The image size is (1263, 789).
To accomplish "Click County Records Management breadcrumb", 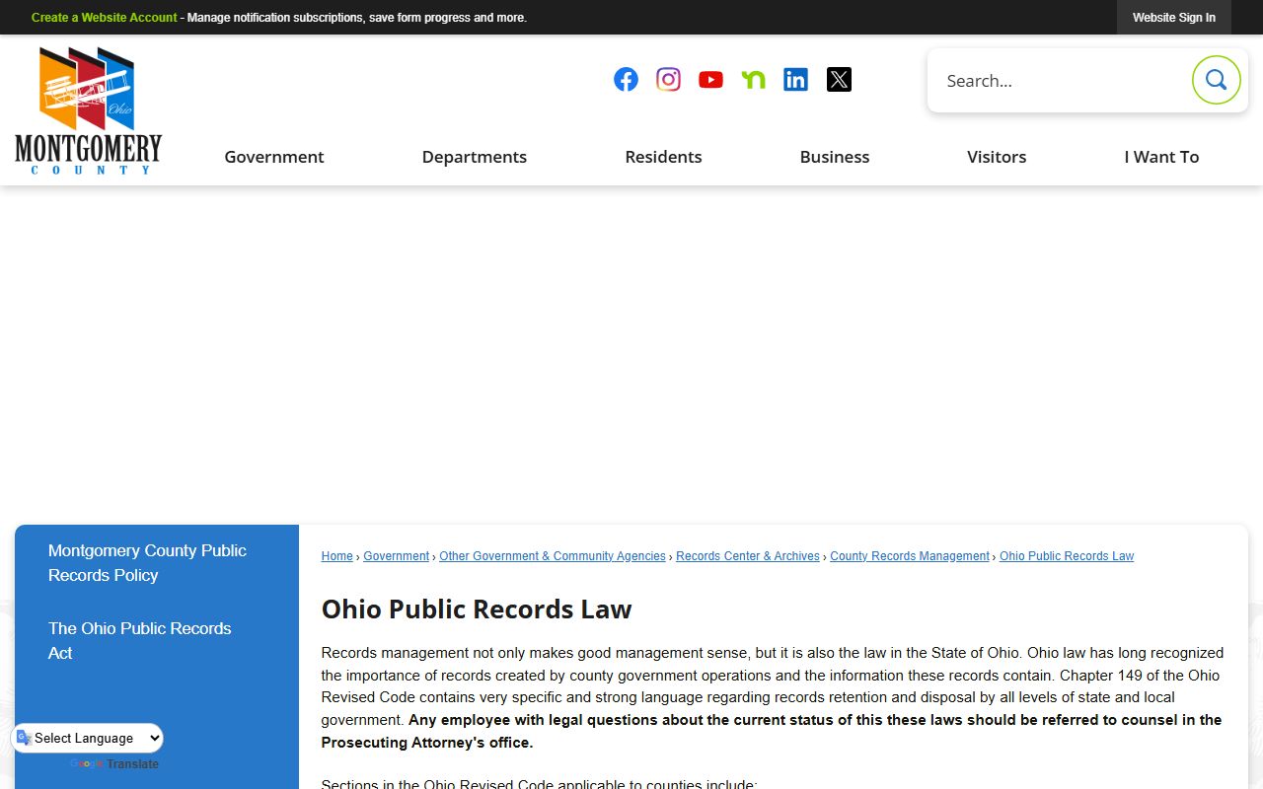I will click(910, 556).
